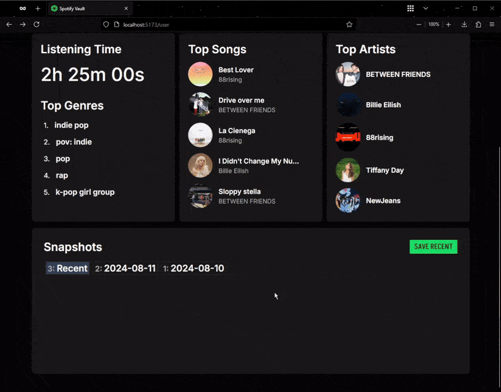Click the Billie Eilish artist photo in Top Artists
The width and height of the screenshot is (501, 392).
pos(348,105)
